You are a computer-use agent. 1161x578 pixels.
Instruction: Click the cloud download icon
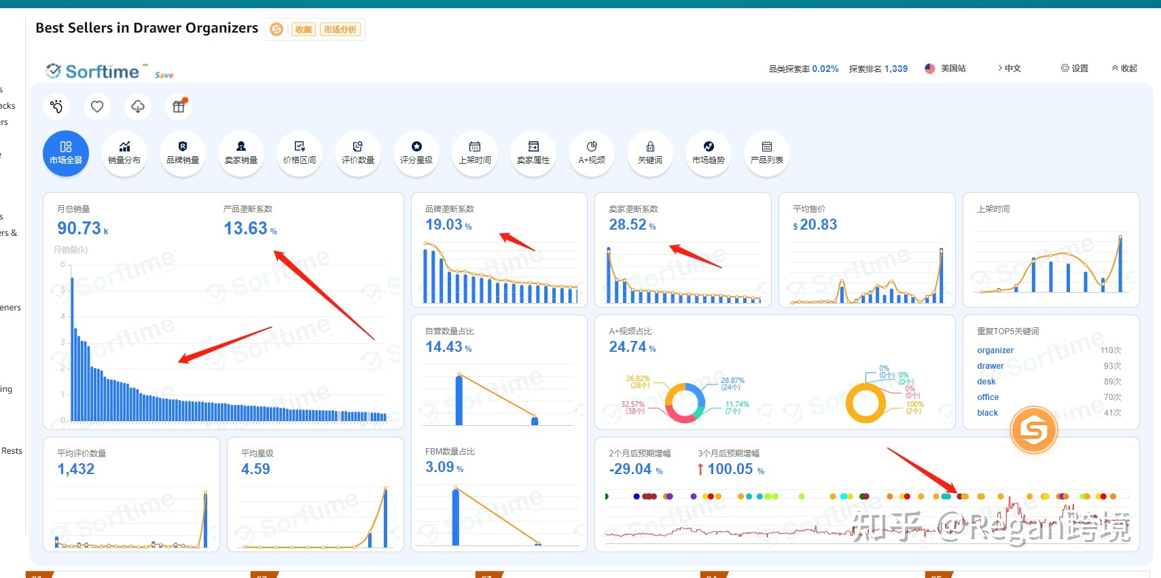click(x=138, y=107)
